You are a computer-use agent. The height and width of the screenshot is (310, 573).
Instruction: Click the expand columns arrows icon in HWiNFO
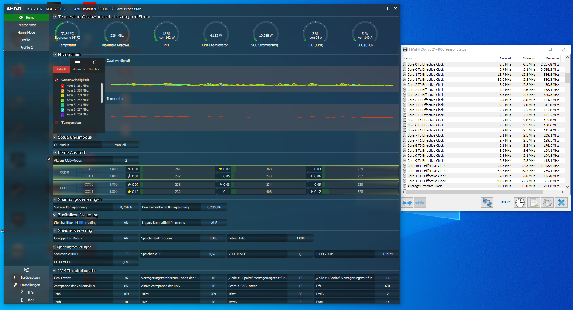[407, 203]
